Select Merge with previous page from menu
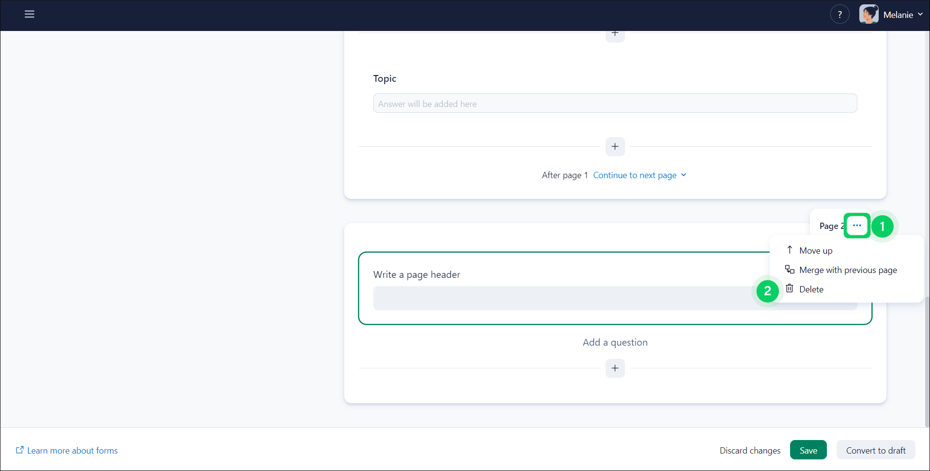Viewport: 930px width, 471px height. click(x=848, y=270)
